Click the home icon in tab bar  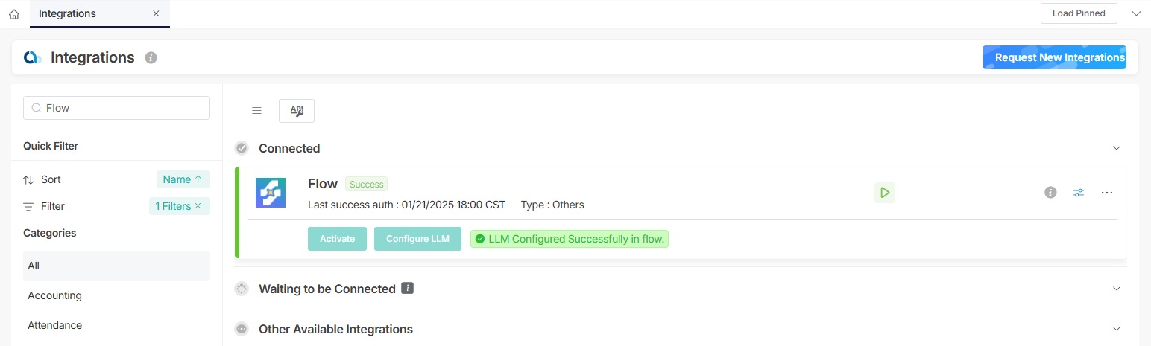click(14, 13)
